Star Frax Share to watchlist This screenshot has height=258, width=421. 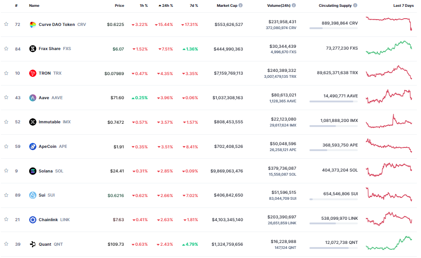[6, 49]
